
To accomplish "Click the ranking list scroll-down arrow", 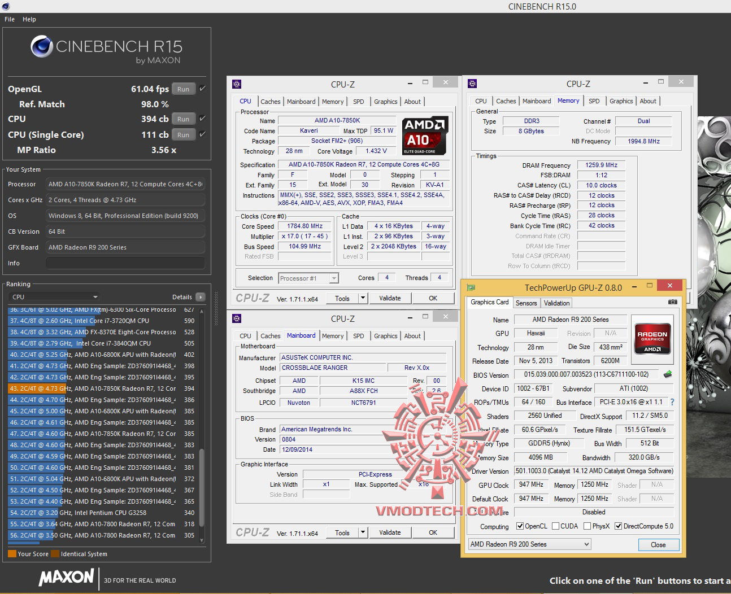I will [x=202, y=540].
